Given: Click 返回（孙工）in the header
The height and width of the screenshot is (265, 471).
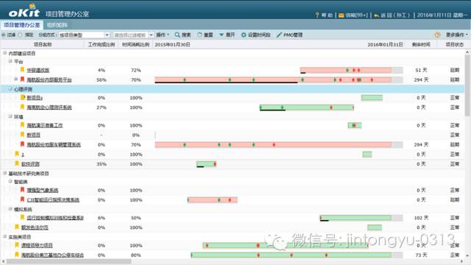Looking at the screenshot, I should (395, 15).
